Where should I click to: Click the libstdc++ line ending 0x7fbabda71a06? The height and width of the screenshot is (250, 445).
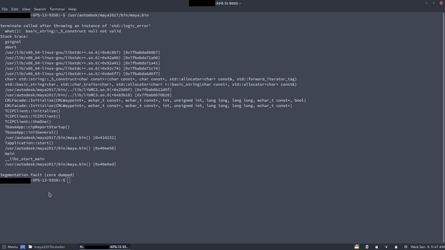[83, 58]
